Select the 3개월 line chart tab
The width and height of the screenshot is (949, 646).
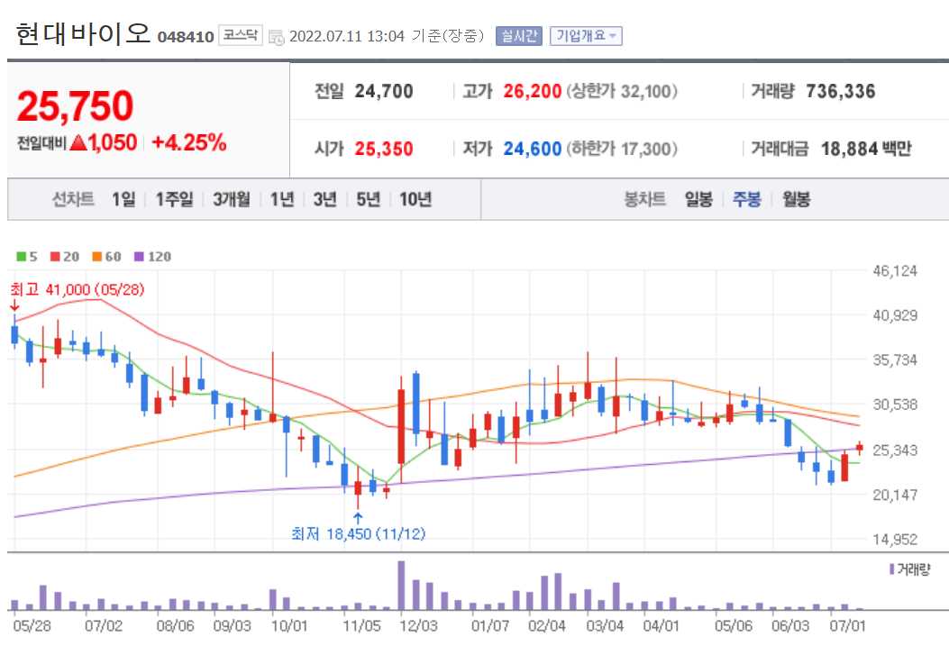point(232,199)
